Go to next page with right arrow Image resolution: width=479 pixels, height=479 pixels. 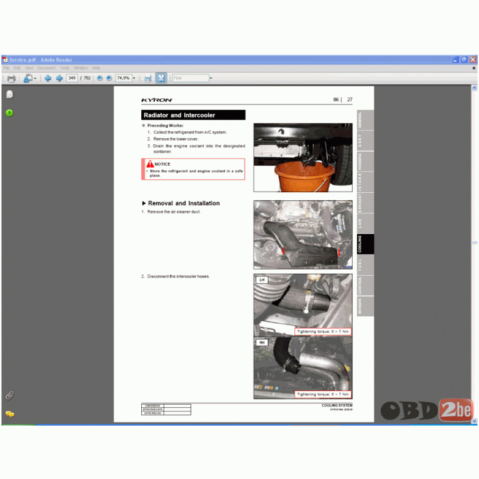[60, 78]
